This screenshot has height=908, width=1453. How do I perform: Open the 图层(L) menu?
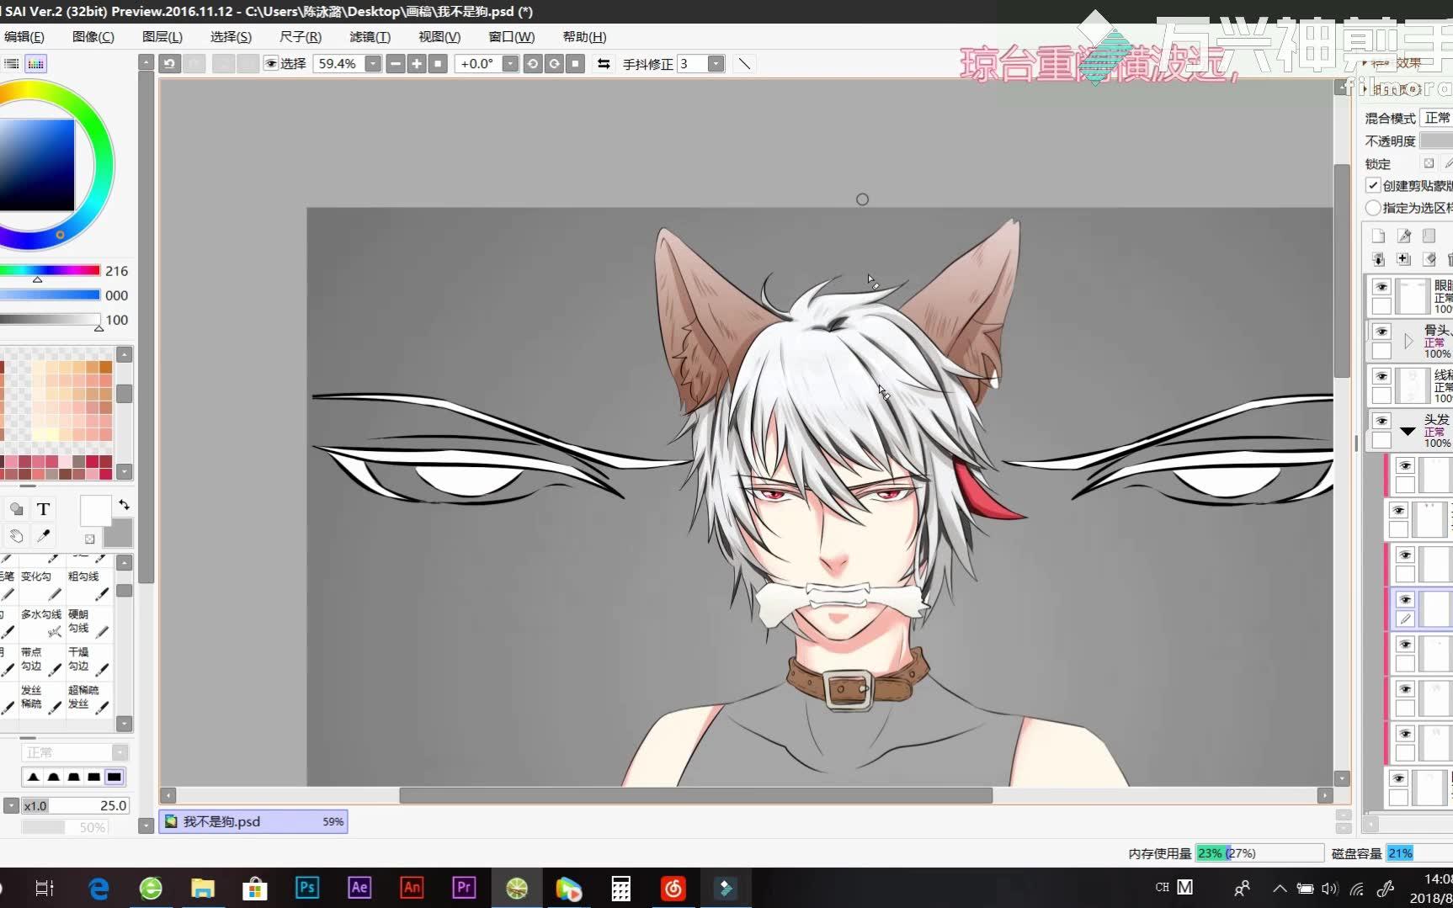pos(162,37)
